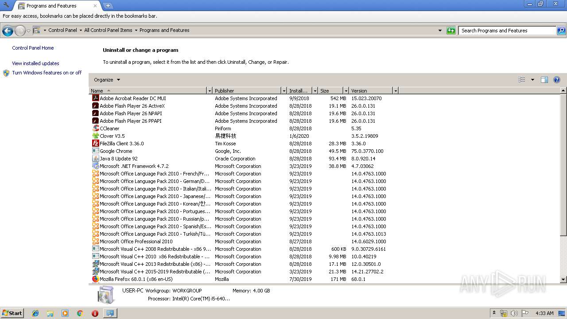This screenshot has width=567, height=319.
Task: Click All Control Panel Items in the breadcrumb
Action: (x=108, y=31)
